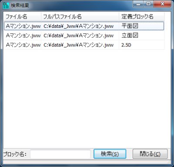Screen dimensions: 174x167
Task: Close the 検索結果 window with X
Action: [162, 4]
